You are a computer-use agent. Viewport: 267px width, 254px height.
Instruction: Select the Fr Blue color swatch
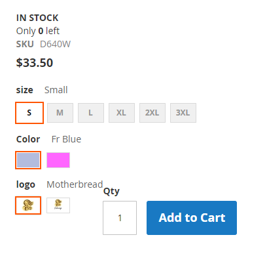pos(28,160)
